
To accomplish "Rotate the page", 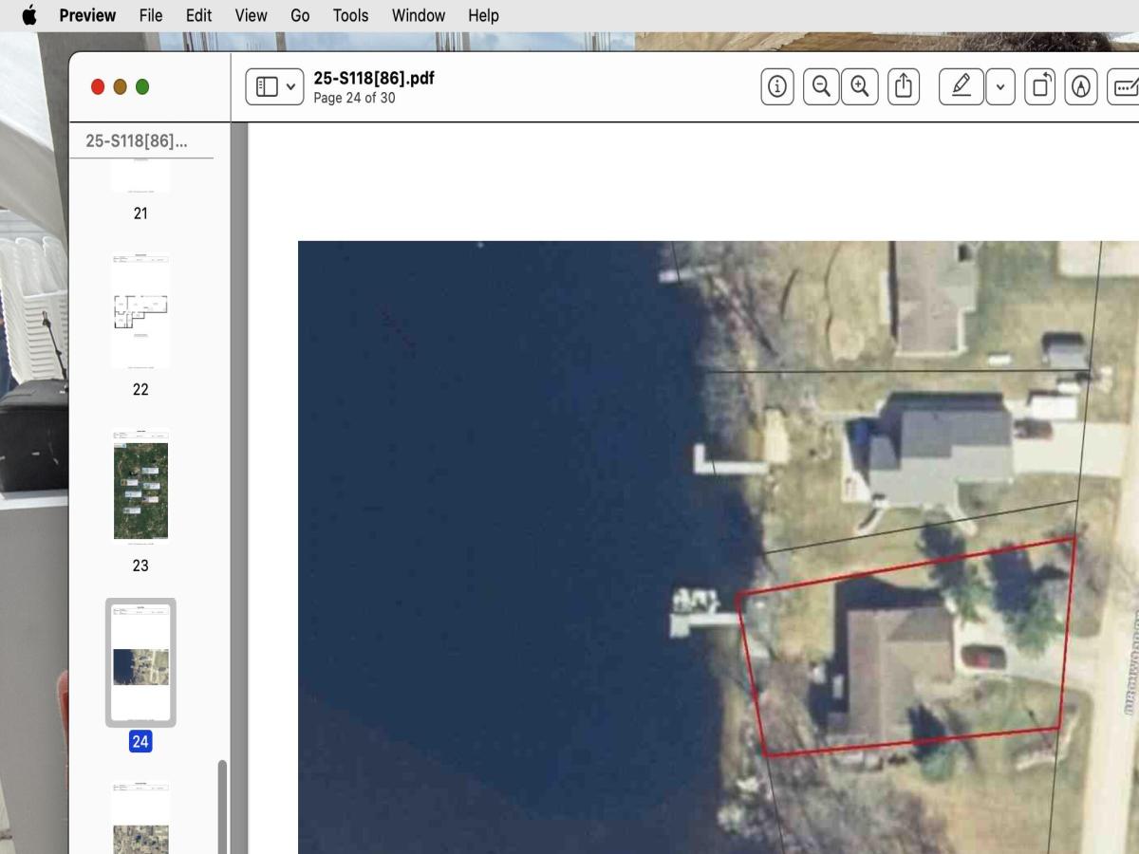I will coord(1040,86).
